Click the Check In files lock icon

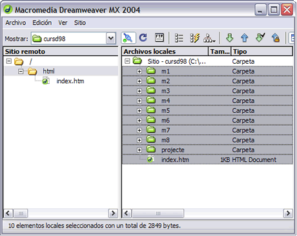click(x=276, y=38)
